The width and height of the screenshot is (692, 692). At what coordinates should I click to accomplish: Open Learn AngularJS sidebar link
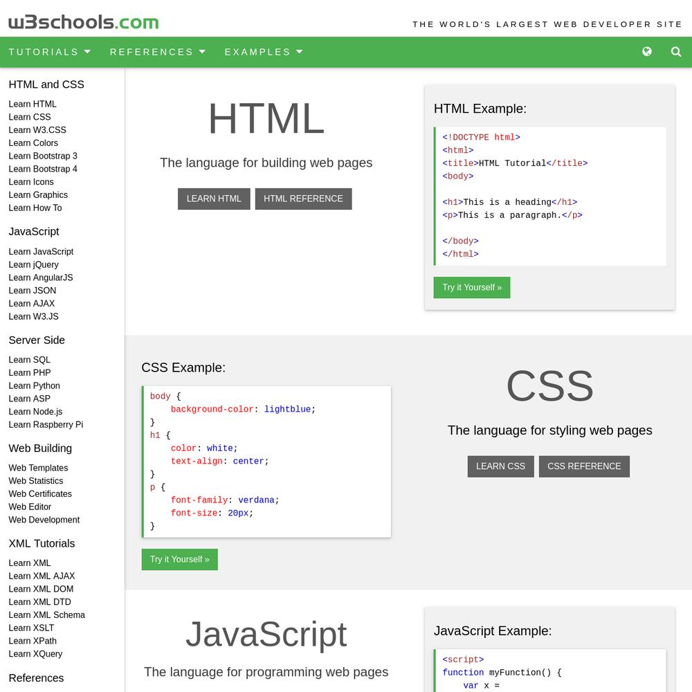point(41,277)
